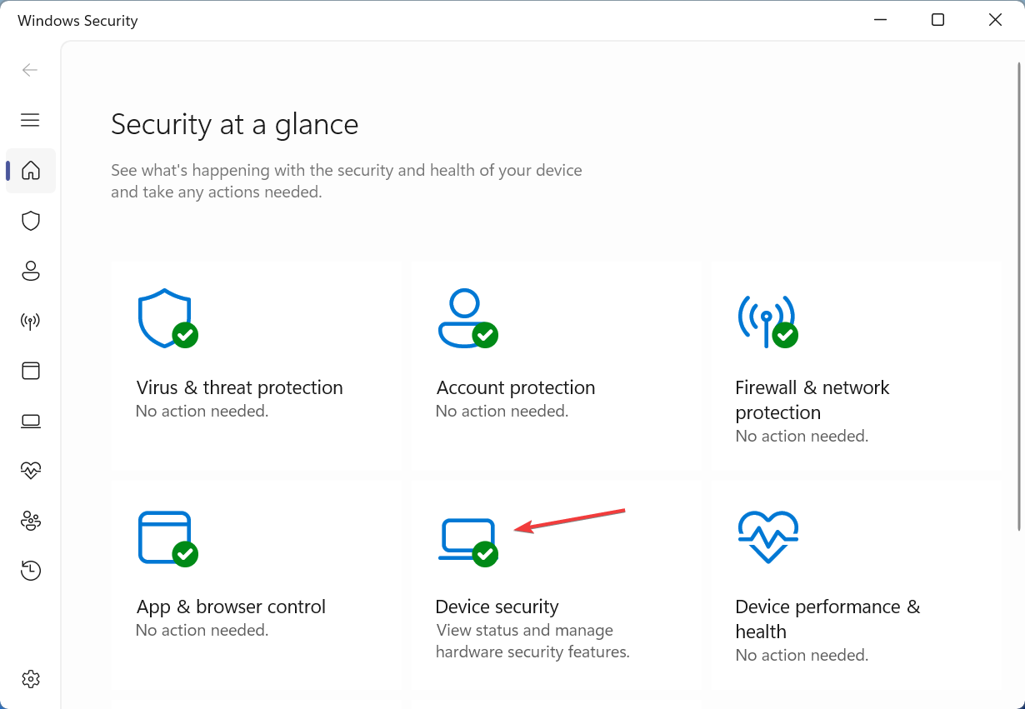Open Device security laptop sidebar icon
1025x709 pixels.
[31, 421]
